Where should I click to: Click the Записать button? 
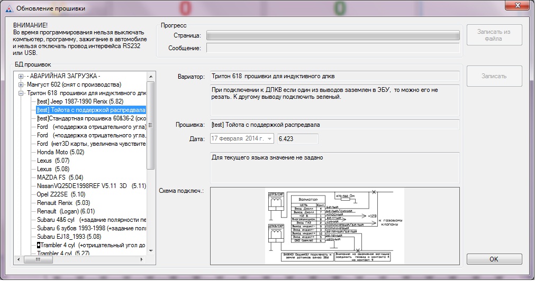(x=494, y=77)
